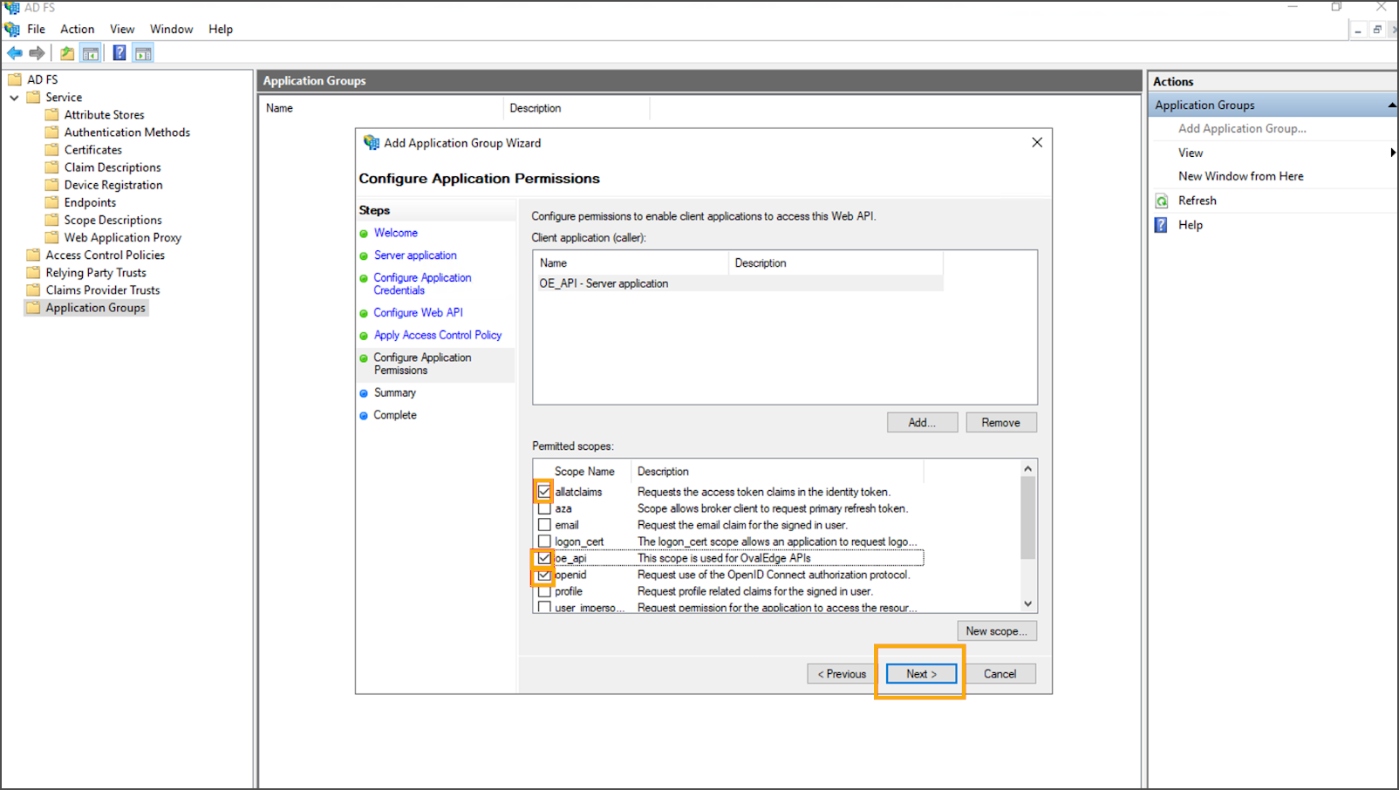Select the OE_API Server application row
The width and height of the screenshot is (1399, 790).
(x=604, y=283)
